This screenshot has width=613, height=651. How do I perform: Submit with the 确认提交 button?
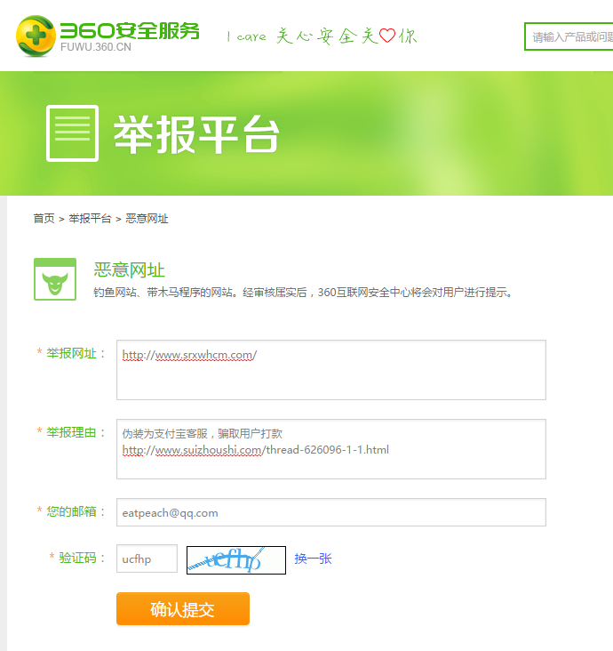[x=183, y=608]
